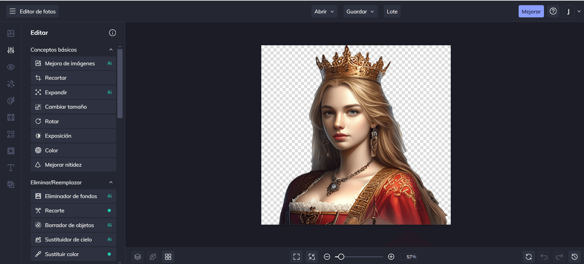The width and height of the screenshot is (584, 264).
Task: Click the reset/refresh icon at bottom right
Action: click(x=529, y=257)
